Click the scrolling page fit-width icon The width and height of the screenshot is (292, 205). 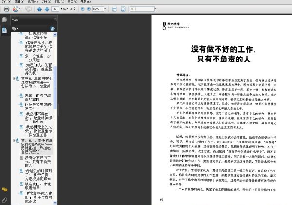(x=114, y=9)
